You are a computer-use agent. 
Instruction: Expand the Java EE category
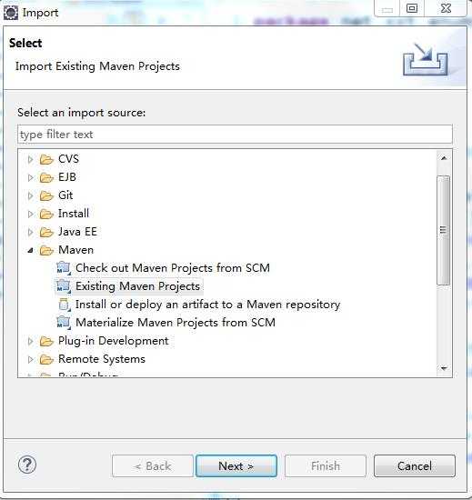pyautogui.click(x=30, y=232)
